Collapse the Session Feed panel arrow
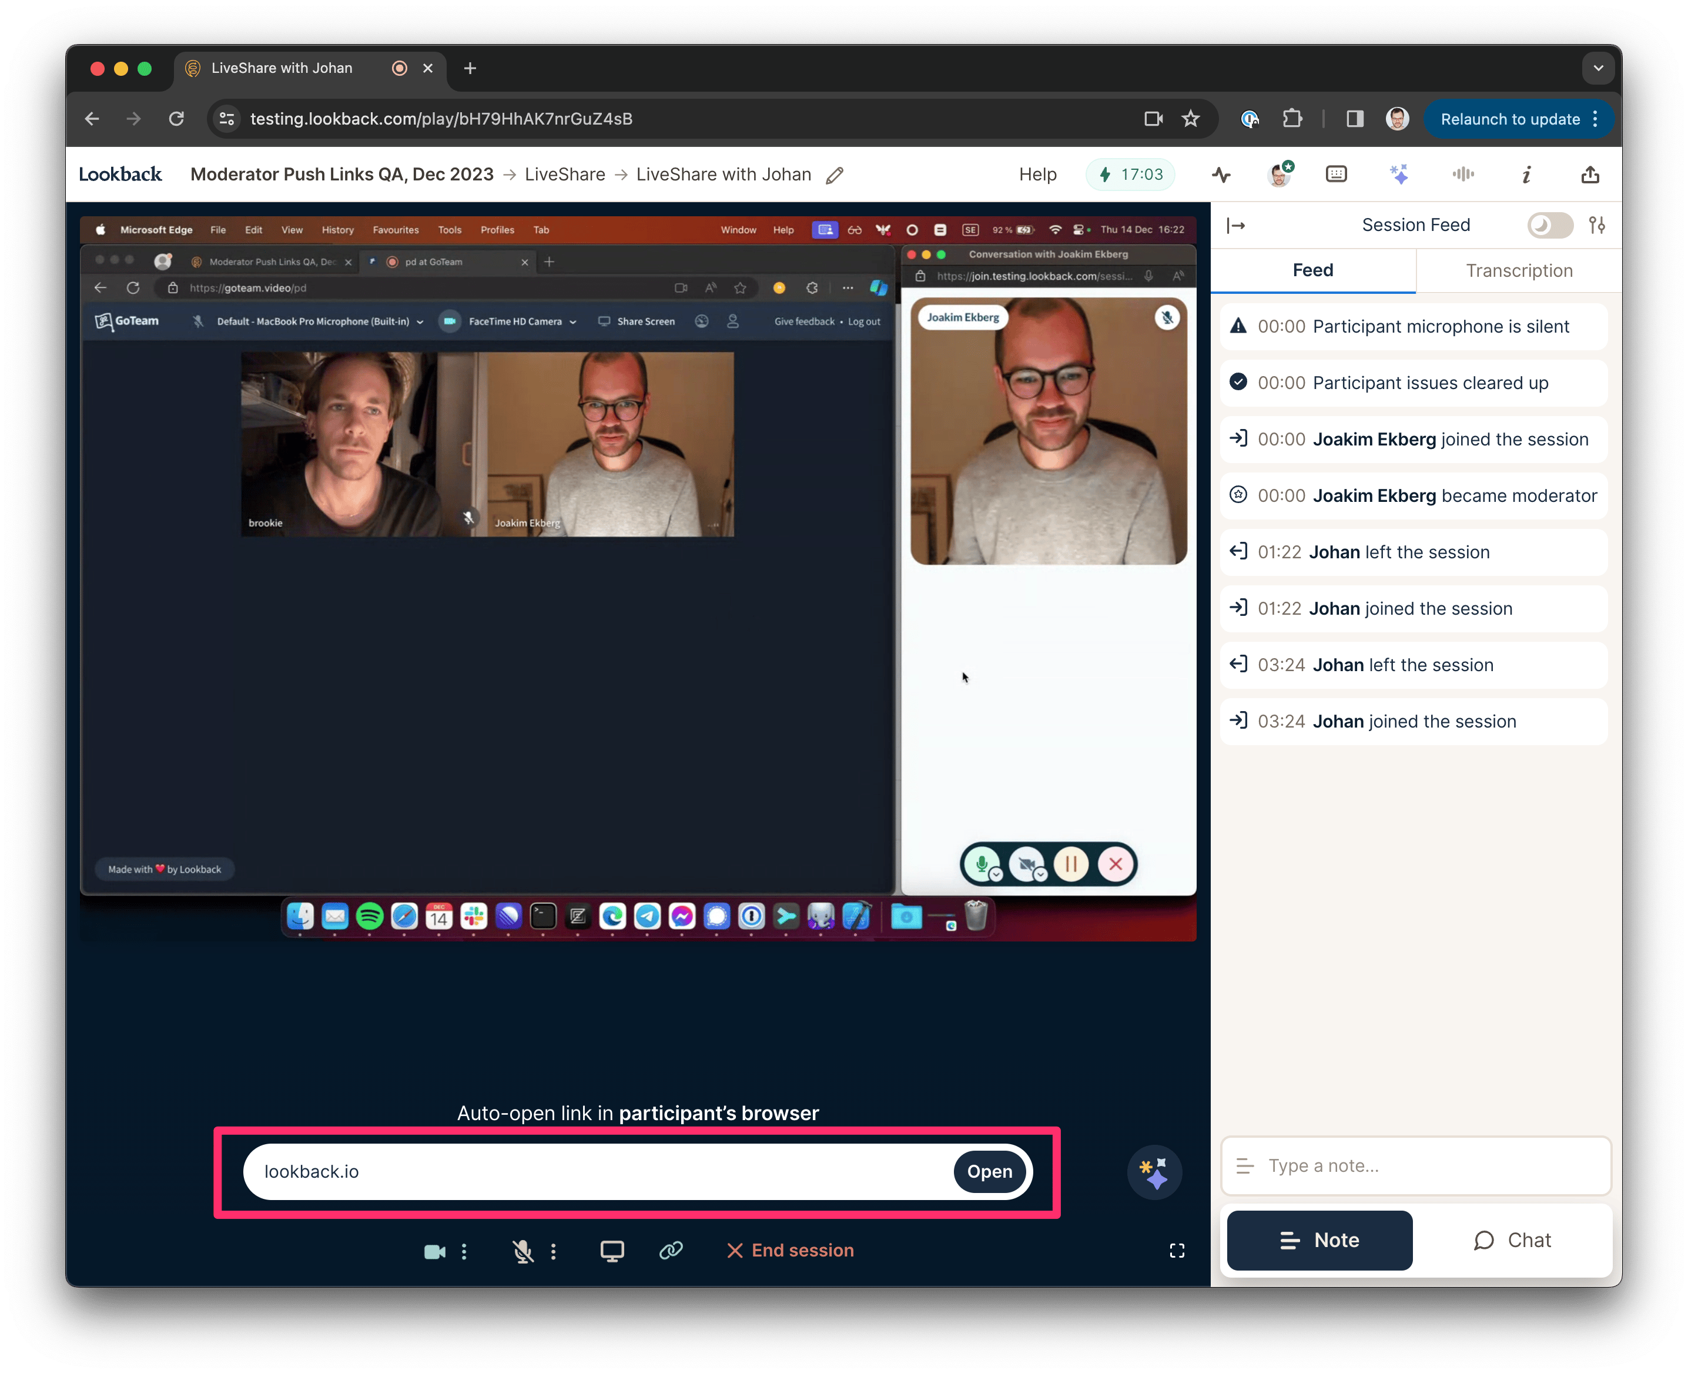 (1236, 226)
